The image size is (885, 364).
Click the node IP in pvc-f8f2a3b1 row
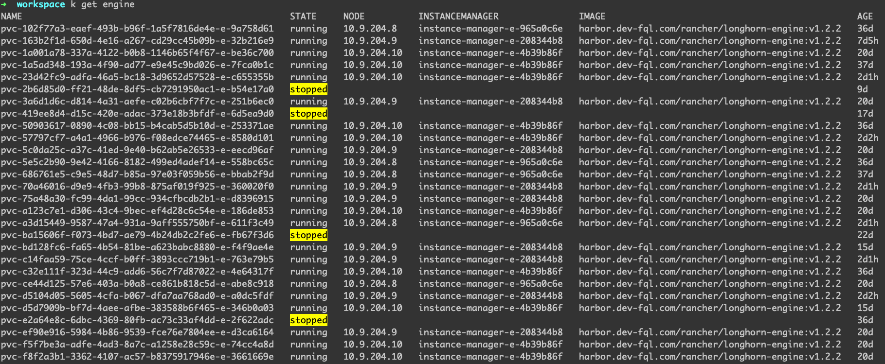(x=373, y=357)
